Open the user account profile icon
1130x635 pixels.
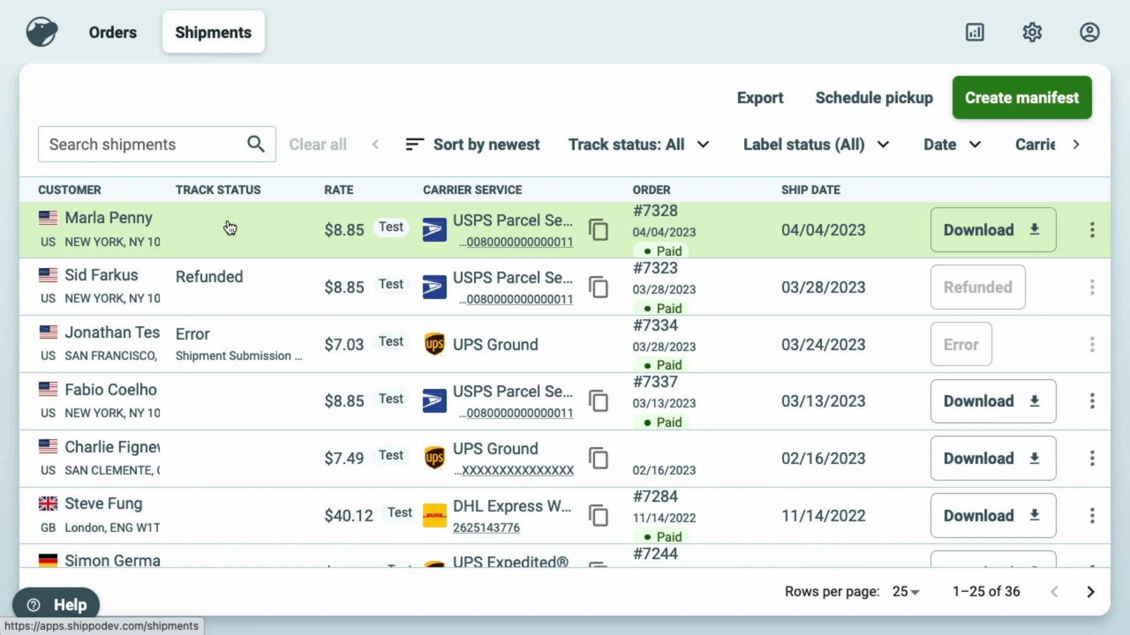click(x=1089, y=32)
